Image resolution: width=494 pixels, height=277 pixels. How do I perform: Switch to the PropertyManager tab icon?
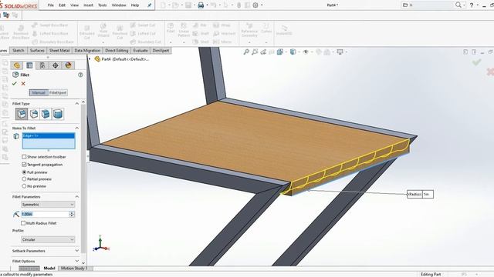29,65
